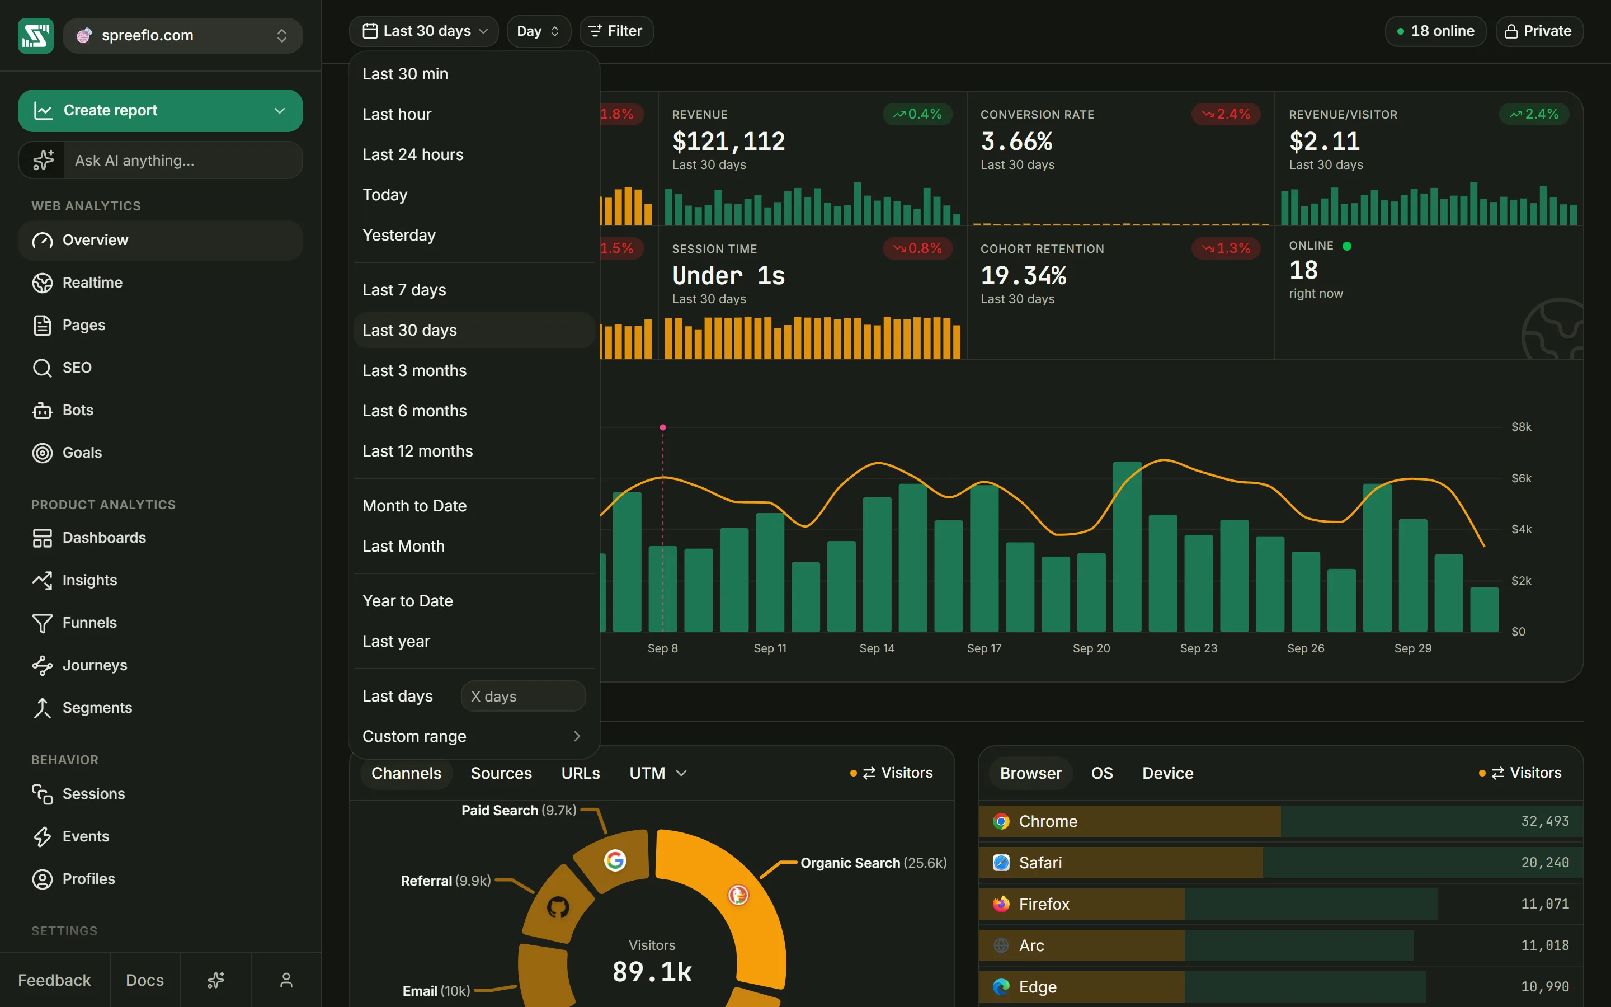Open Realtime globe icon in sidebar
The height and width of the screenshot is (1007, 1611).
(x=42, y=283)
